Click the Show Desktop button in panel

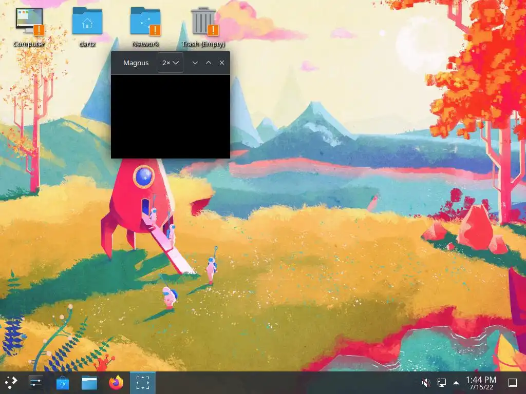click(513, 383)
